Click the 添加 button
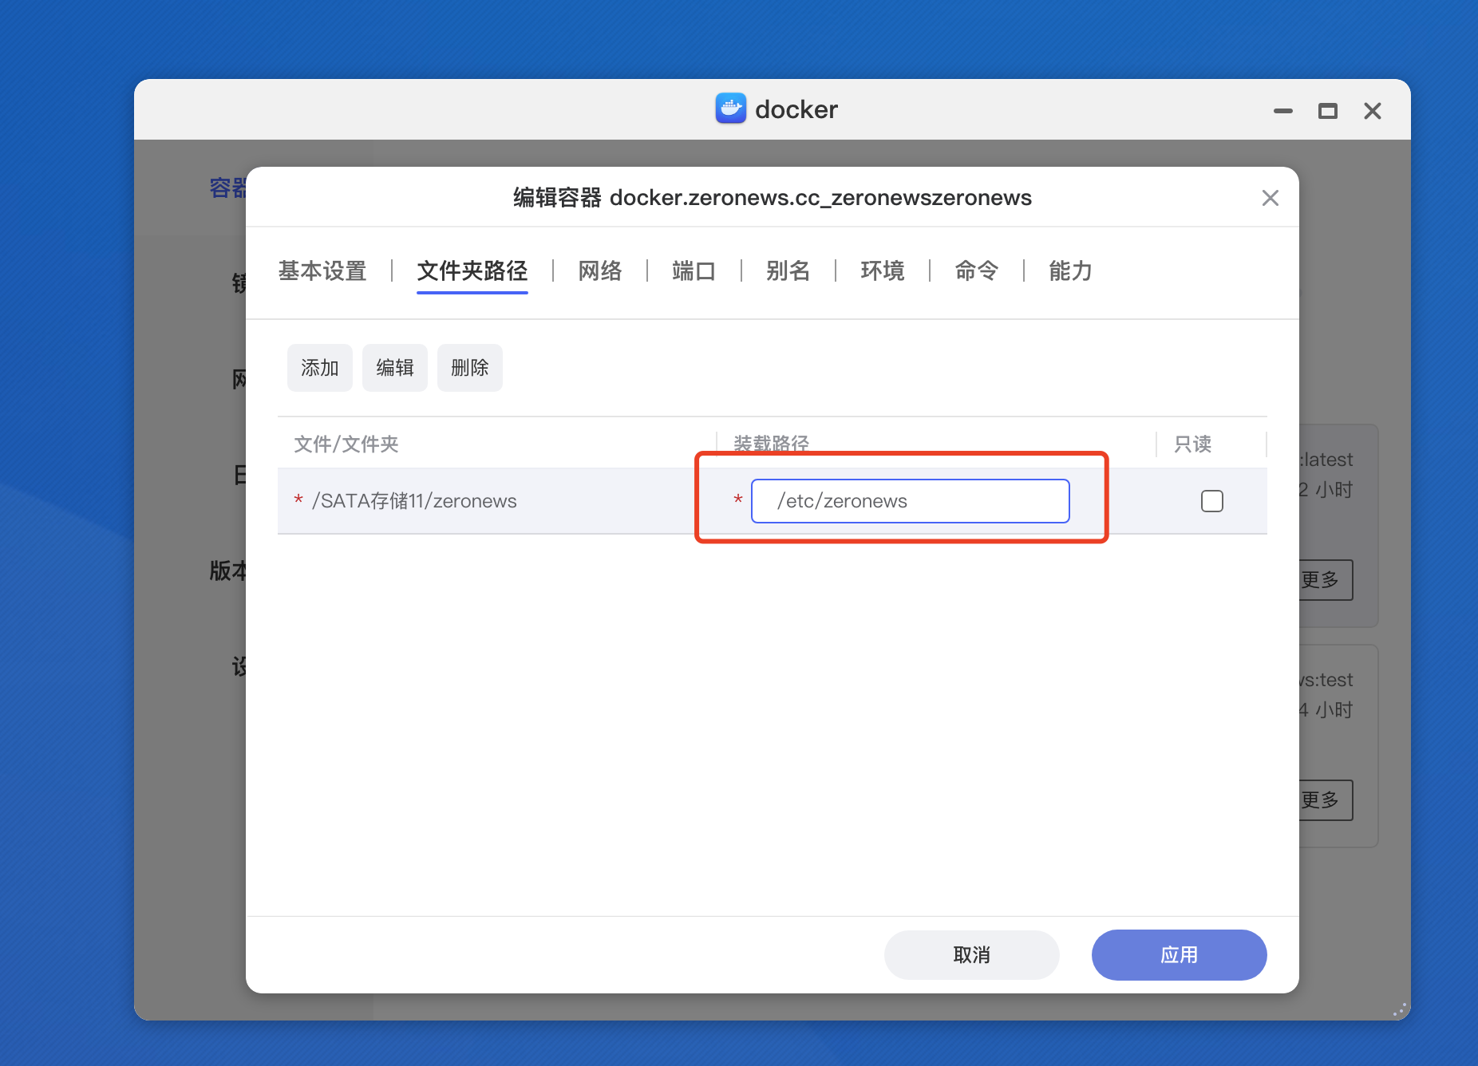 320,368
